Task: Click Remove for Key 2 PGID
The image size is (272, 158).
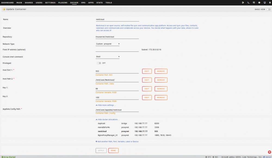Action: click(x=161, y=98)
